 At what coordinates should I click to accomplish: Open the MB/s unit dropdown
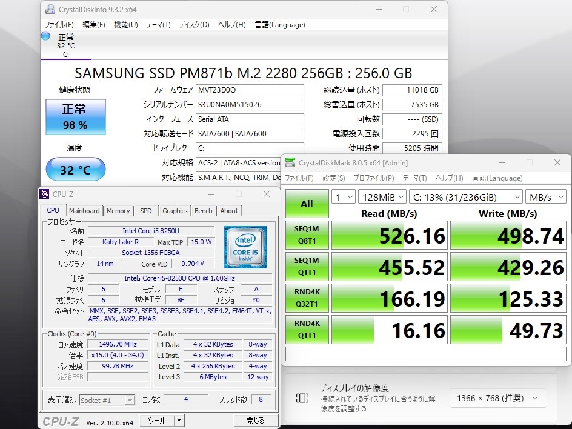tap(546, 198)
